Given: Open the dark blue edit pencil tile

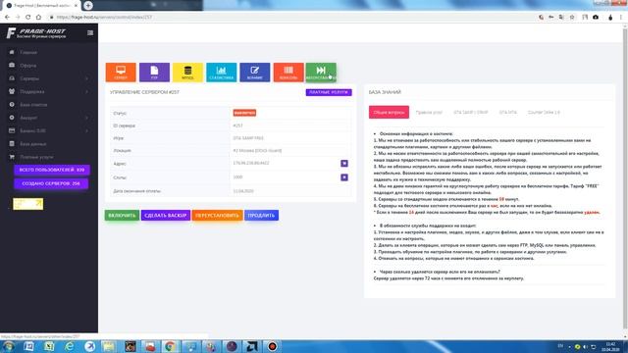Looking at the screenshot, I should pyautogui.click(x=255, y=72).
